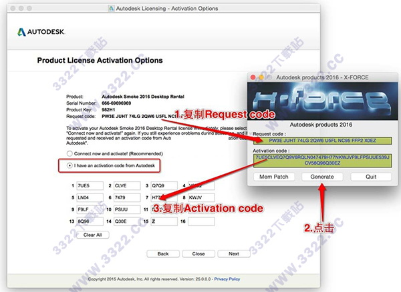Go Back in the activation wizard
The height and width of the screenshot is (292, 401).
coord(163,254)
